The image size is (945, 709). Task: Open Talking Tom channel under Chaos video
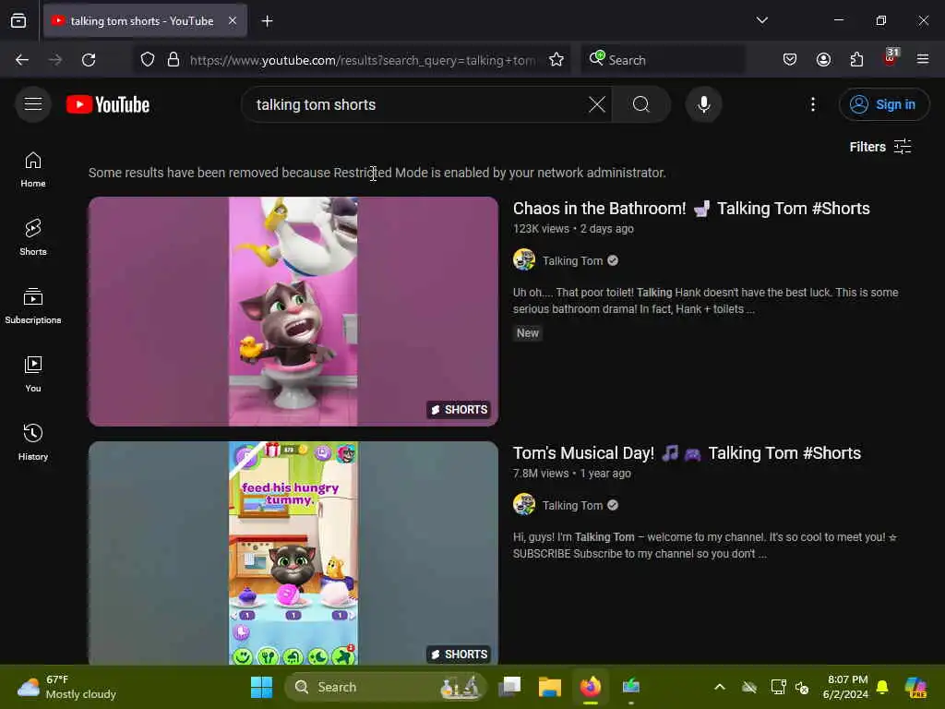coord(572,261)
